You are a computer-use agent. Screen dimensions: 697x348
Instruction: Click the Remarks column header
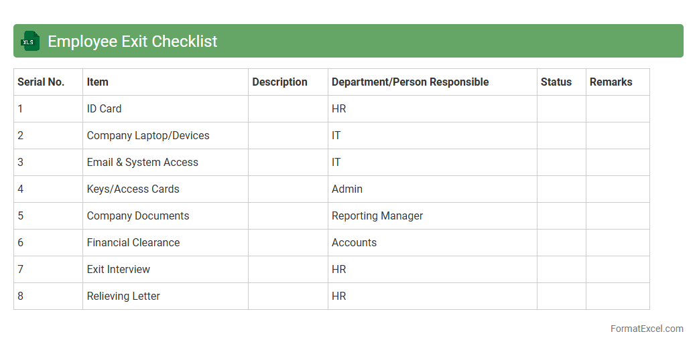611,82
